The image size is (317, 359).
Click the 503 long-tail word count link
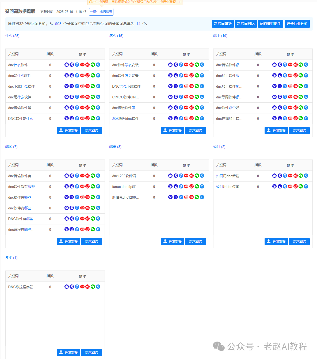[58, 24]
